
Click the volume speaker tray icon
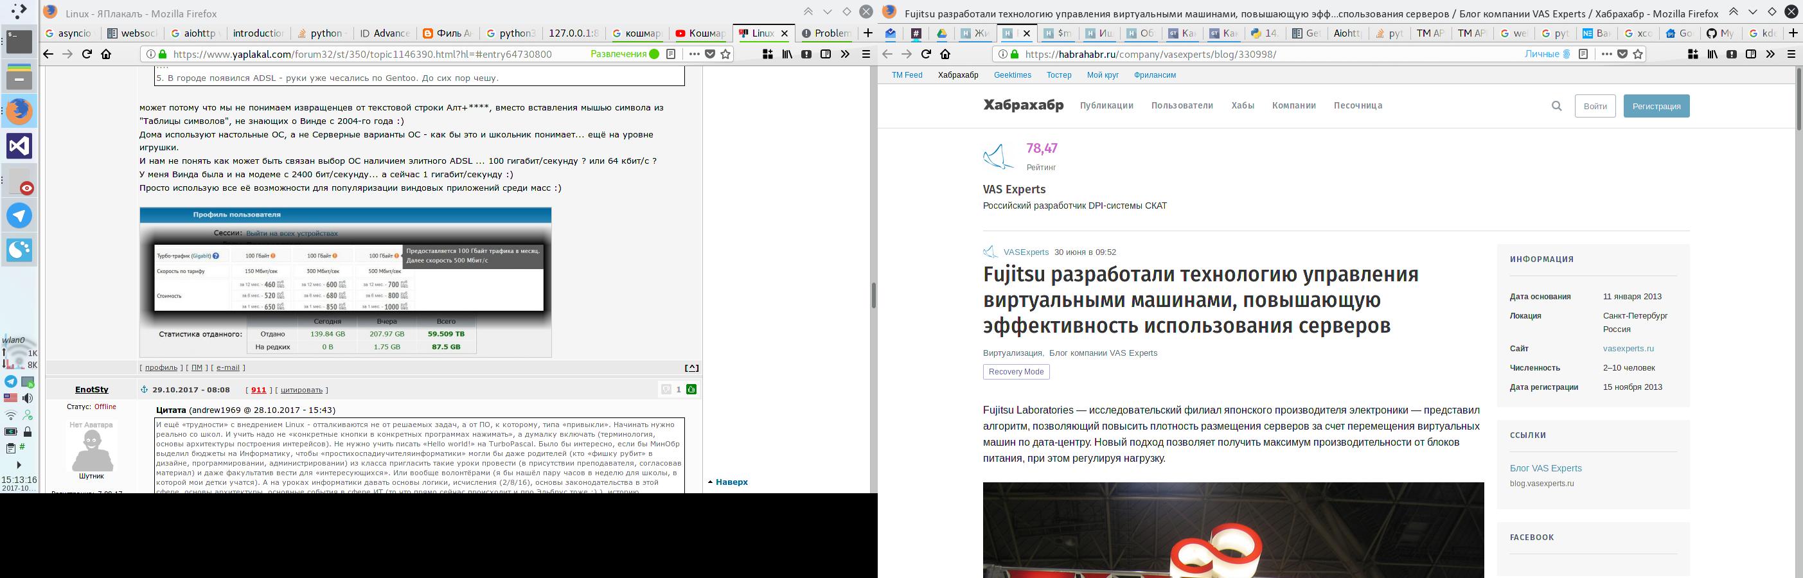[x=28, y=398]
